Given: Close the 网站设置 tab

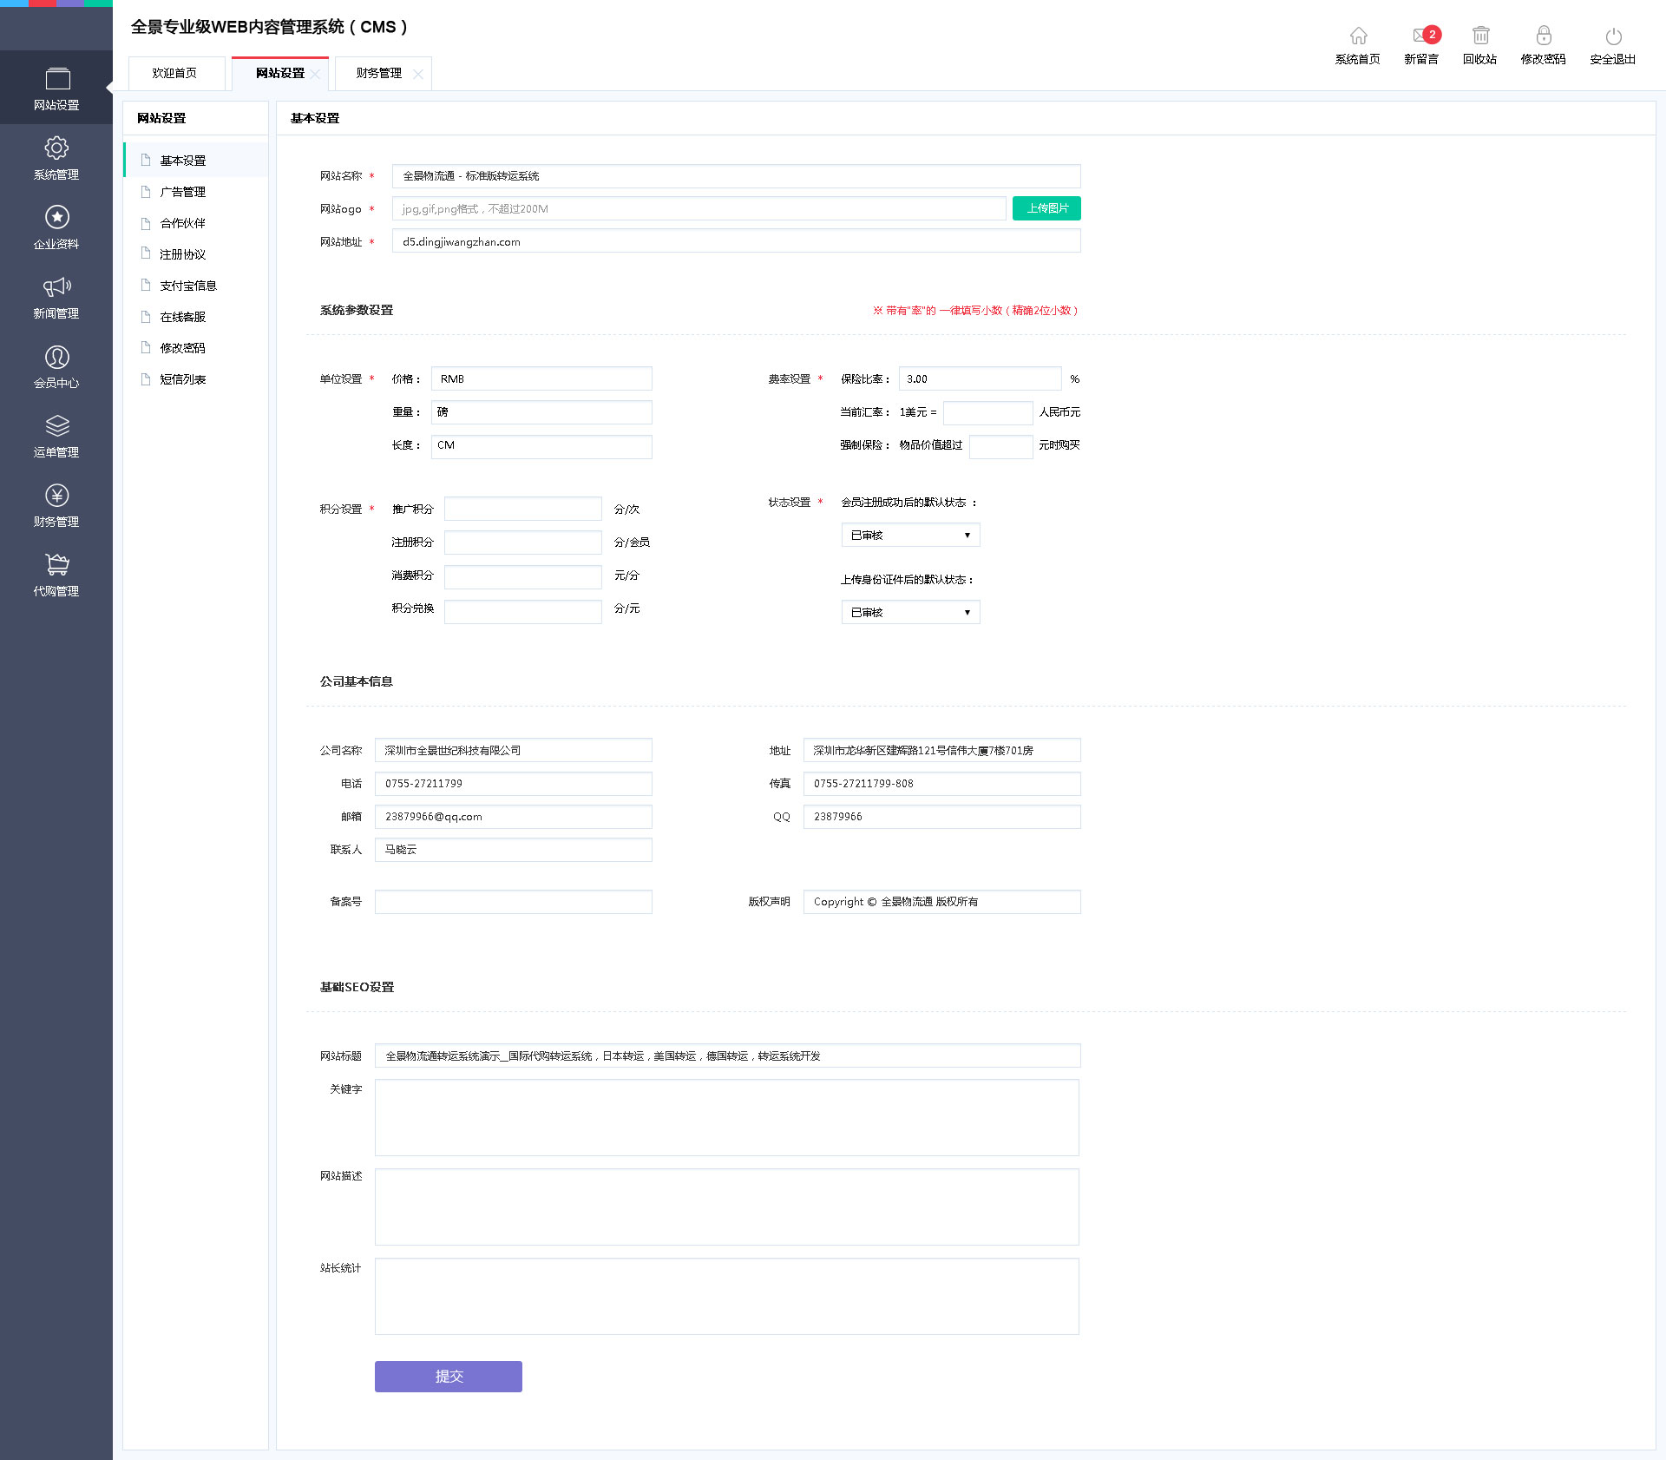Looking at the screenshot, I should 316,75.
